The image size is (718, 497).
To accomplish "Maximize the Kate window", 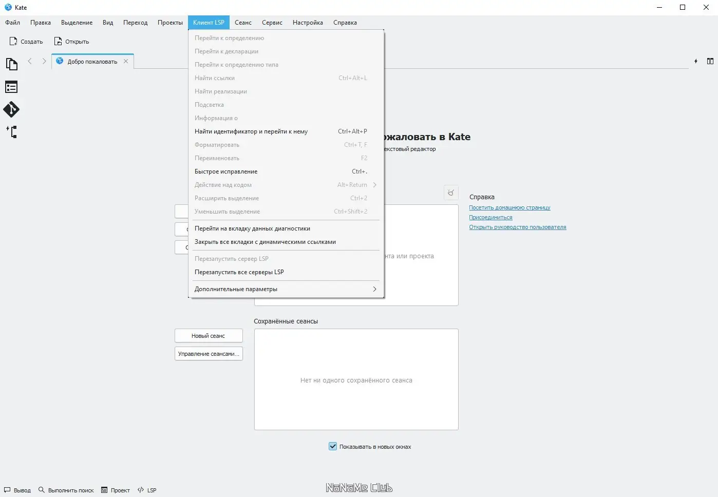I will click(x=683, y=7).
